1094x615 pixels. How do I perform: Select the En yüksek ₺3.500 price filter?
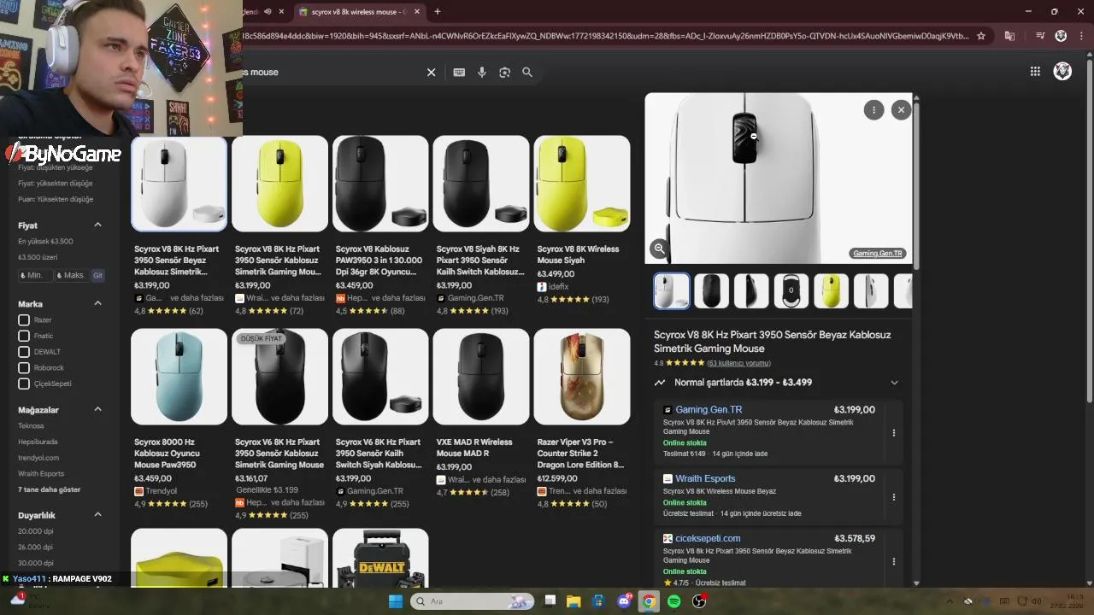(45, 241)
